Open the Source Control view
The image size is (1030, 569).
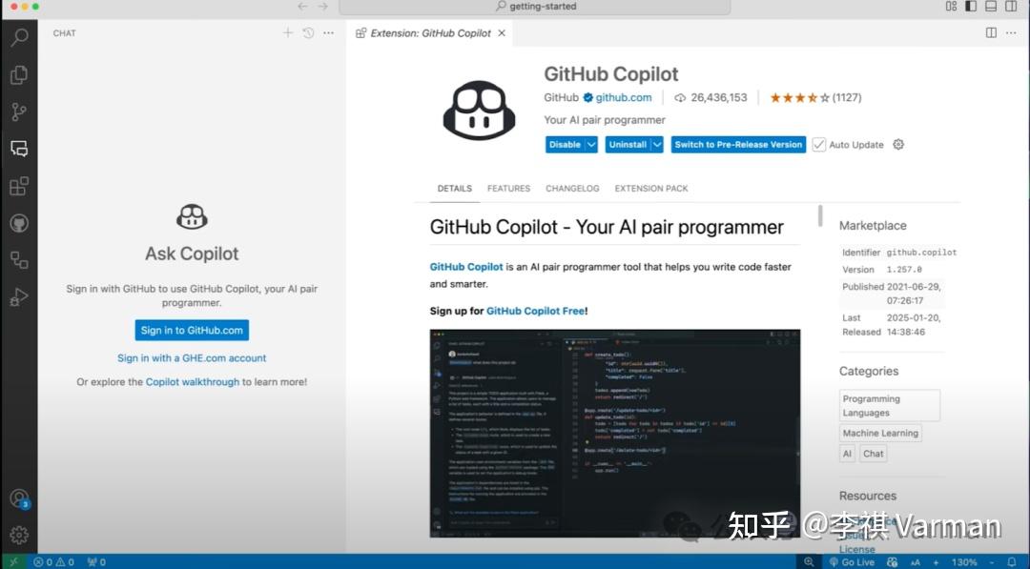19,112
